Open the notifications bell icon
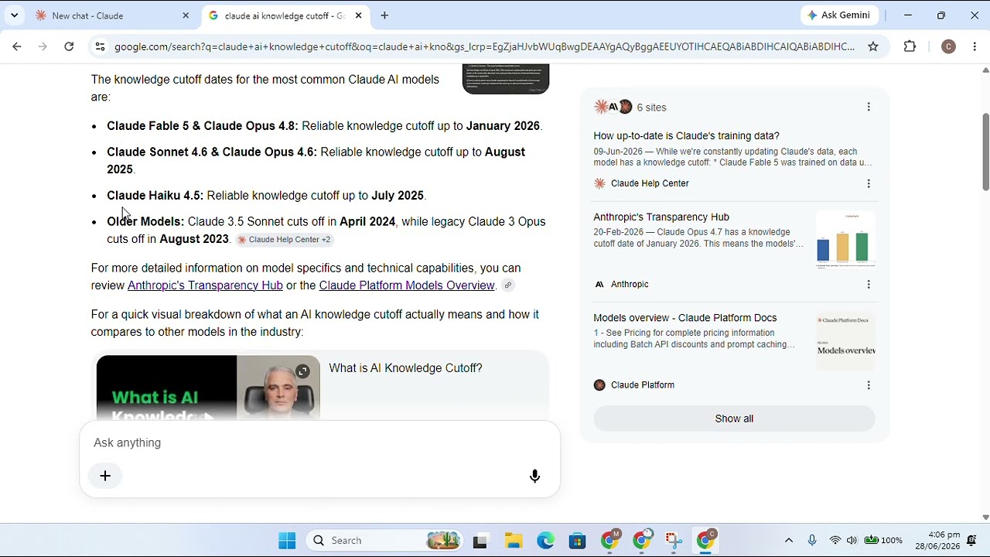This screenshot has height=557, width=990. point(972,541)
